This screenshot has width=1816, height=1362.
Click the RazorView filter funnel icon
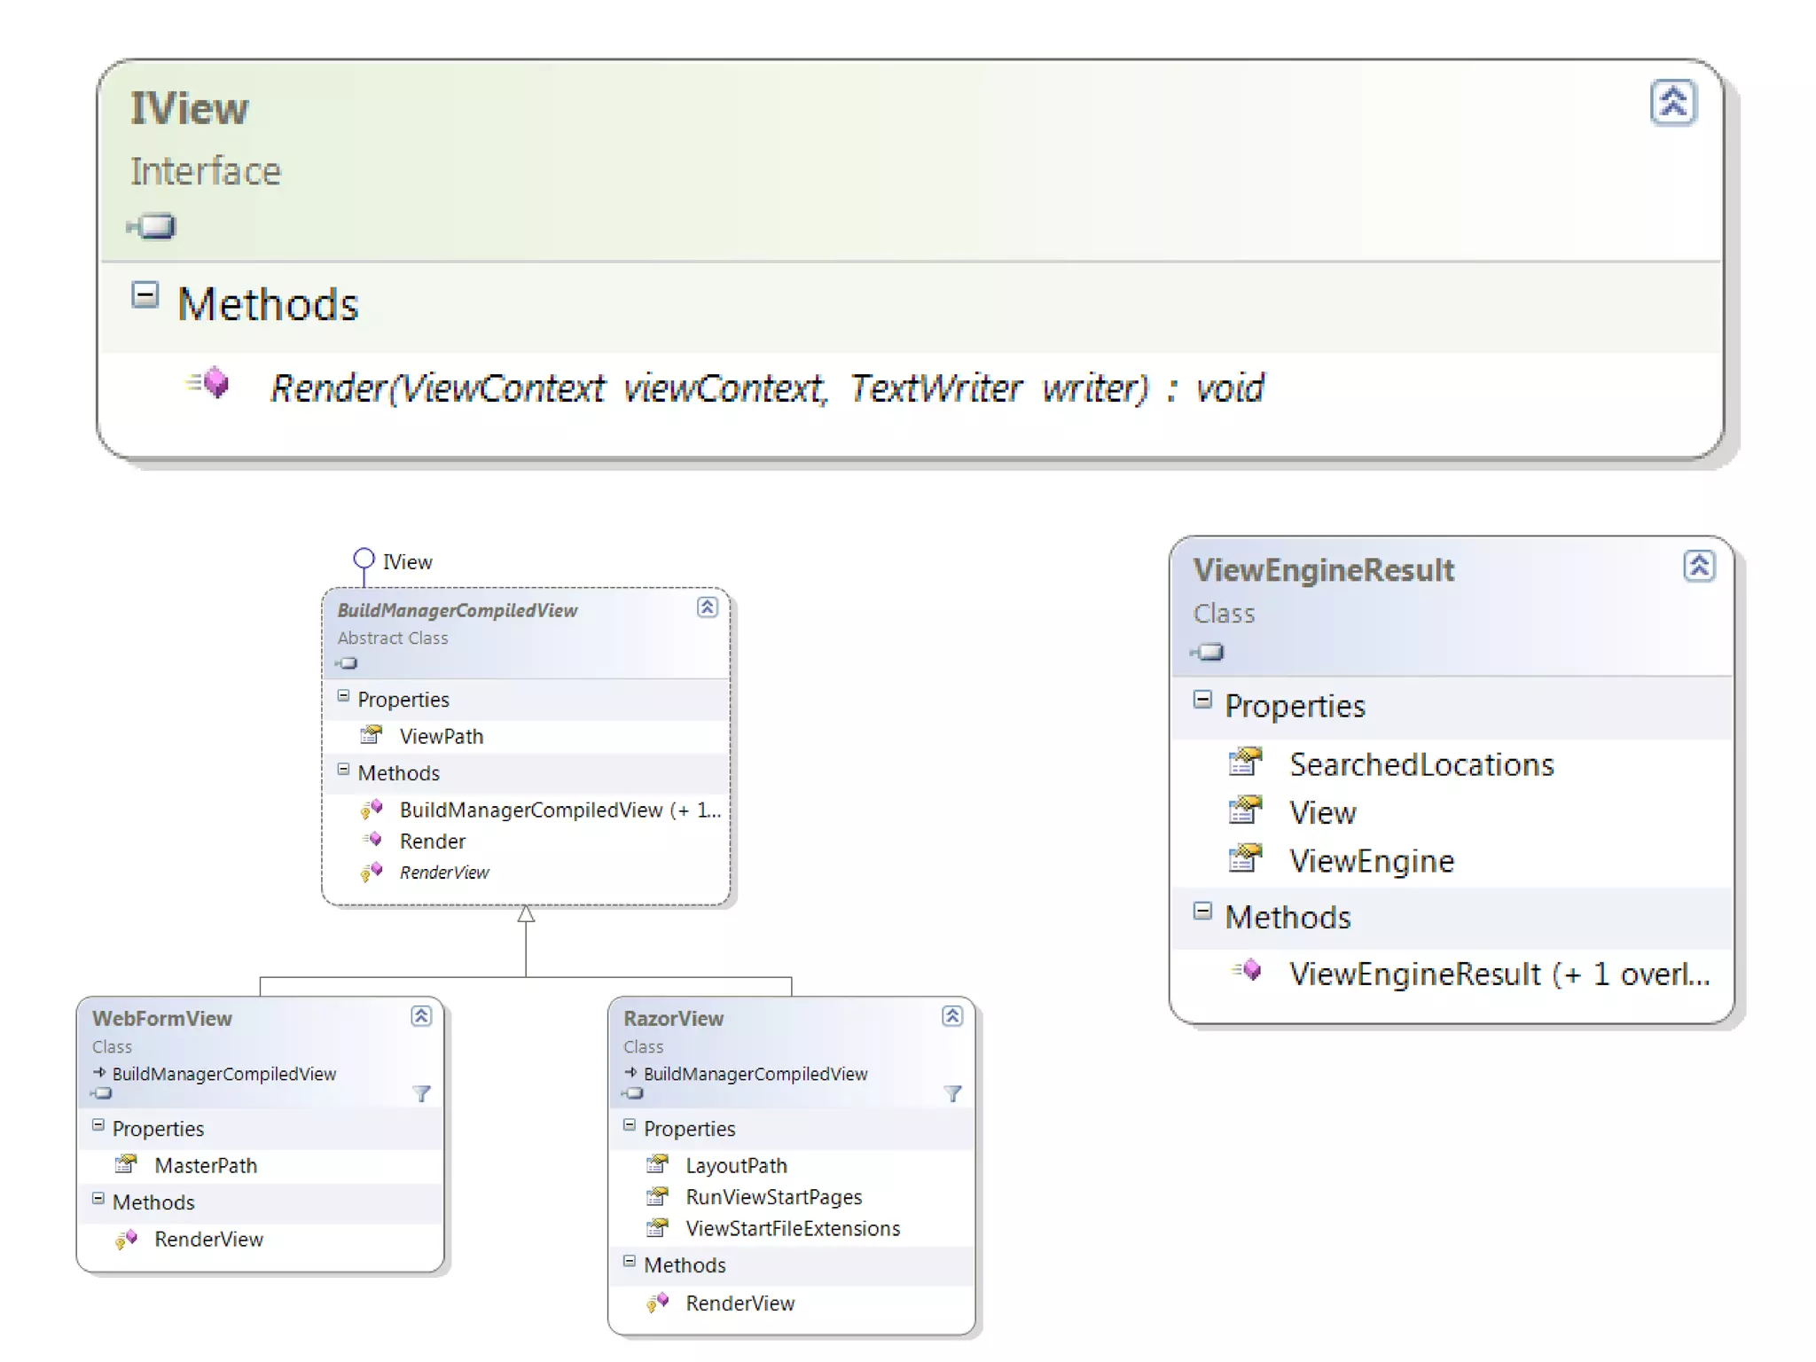click(x=952, y=1093)
